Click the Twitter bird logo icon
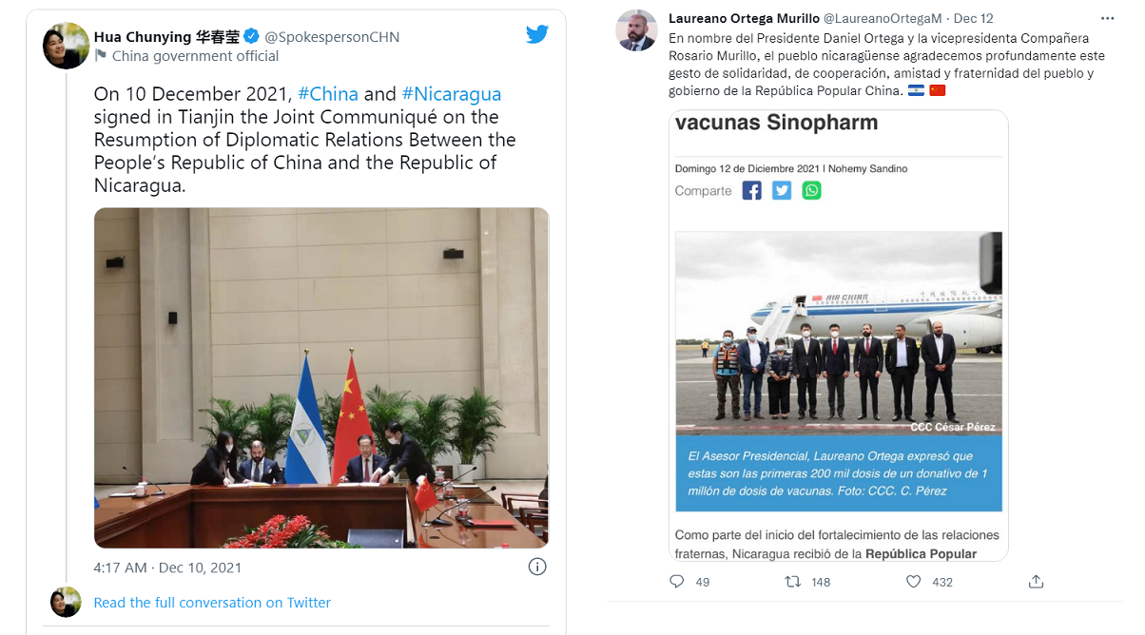 [537, 34]
